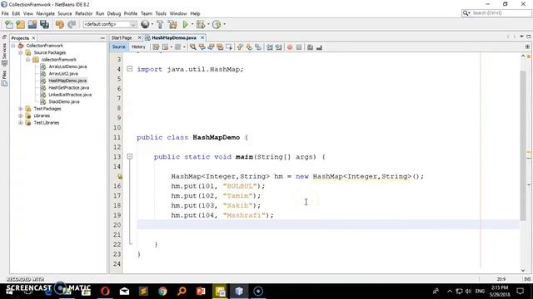Click the editor vertical scrollbar
This screenshot has height=299, width=533.
523,146
